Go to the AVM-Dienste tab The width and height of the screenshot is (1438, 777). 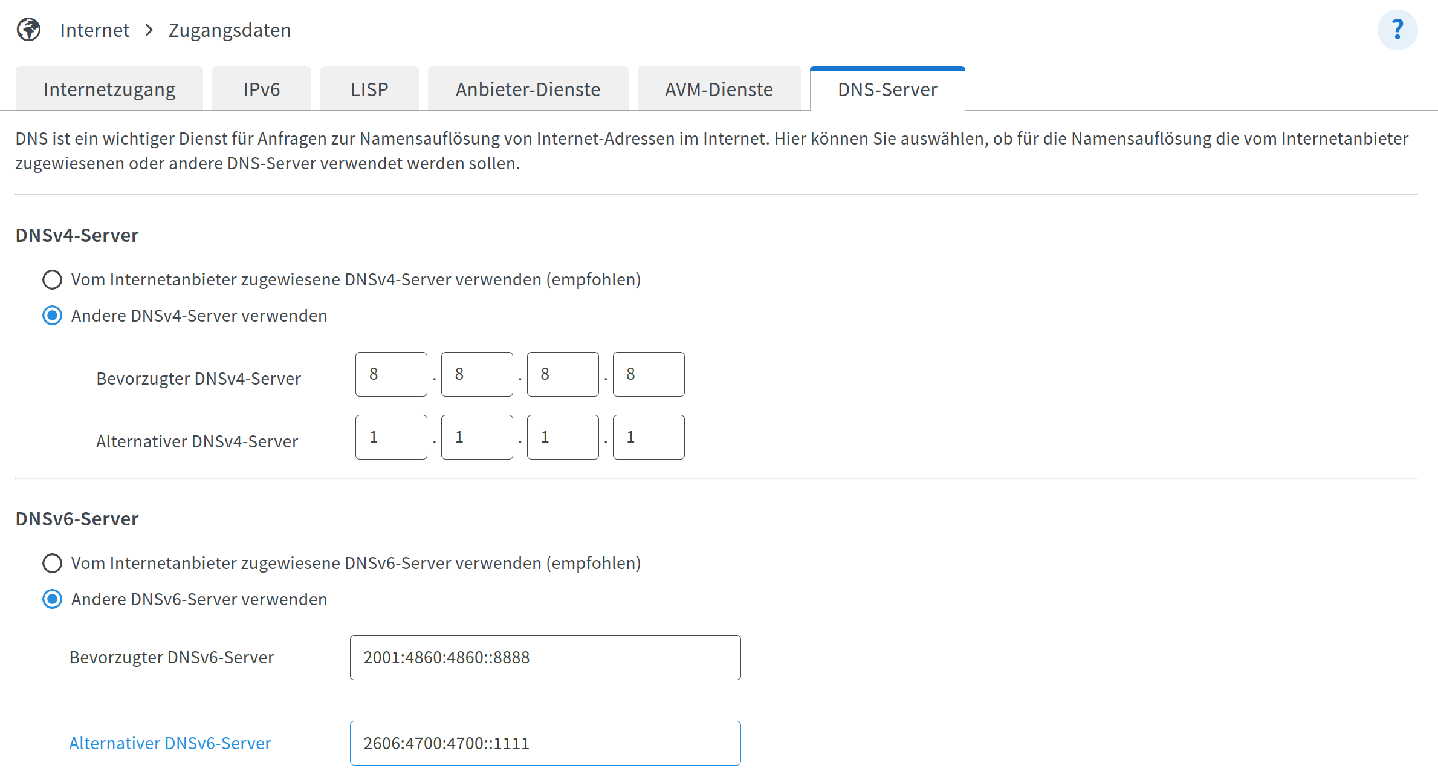pyautogui.click(x=719, y=89)
